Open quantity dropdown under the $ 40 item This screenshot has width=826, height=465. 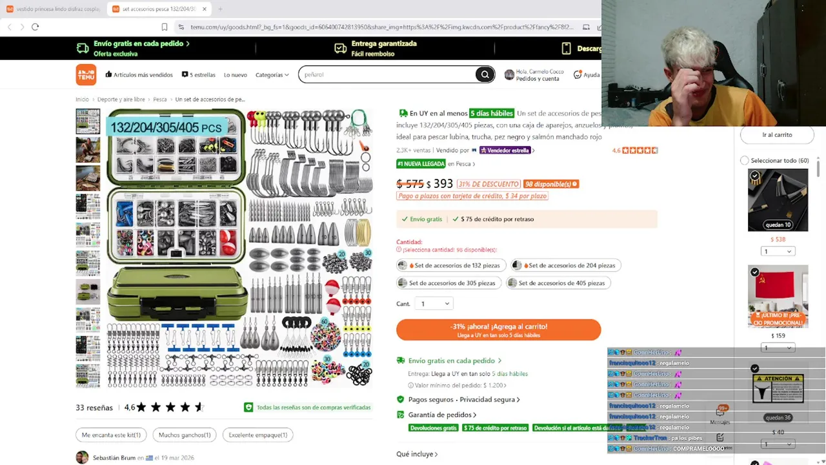coord(778,444)
